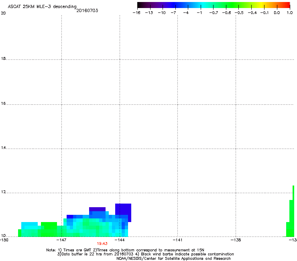This screenshot has height=261, width=297.
Task: Click the -0.5 color bar tick label
Action: point(239,13)
